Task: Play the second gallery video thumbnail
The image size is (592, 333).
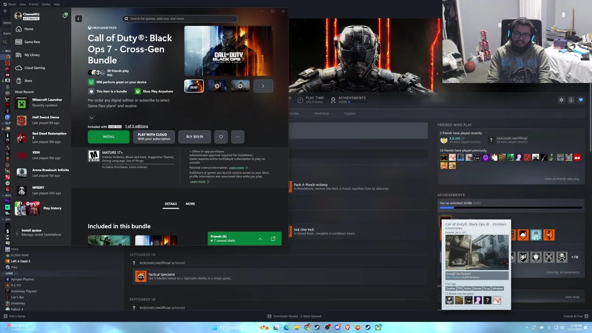Action: tap(217, 86)
